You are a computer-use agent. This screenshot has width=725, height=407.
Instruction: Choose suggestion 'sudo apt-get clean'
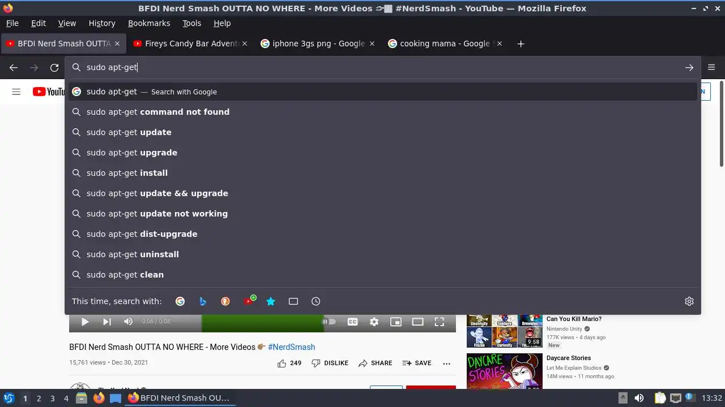(x=382, y=275)
